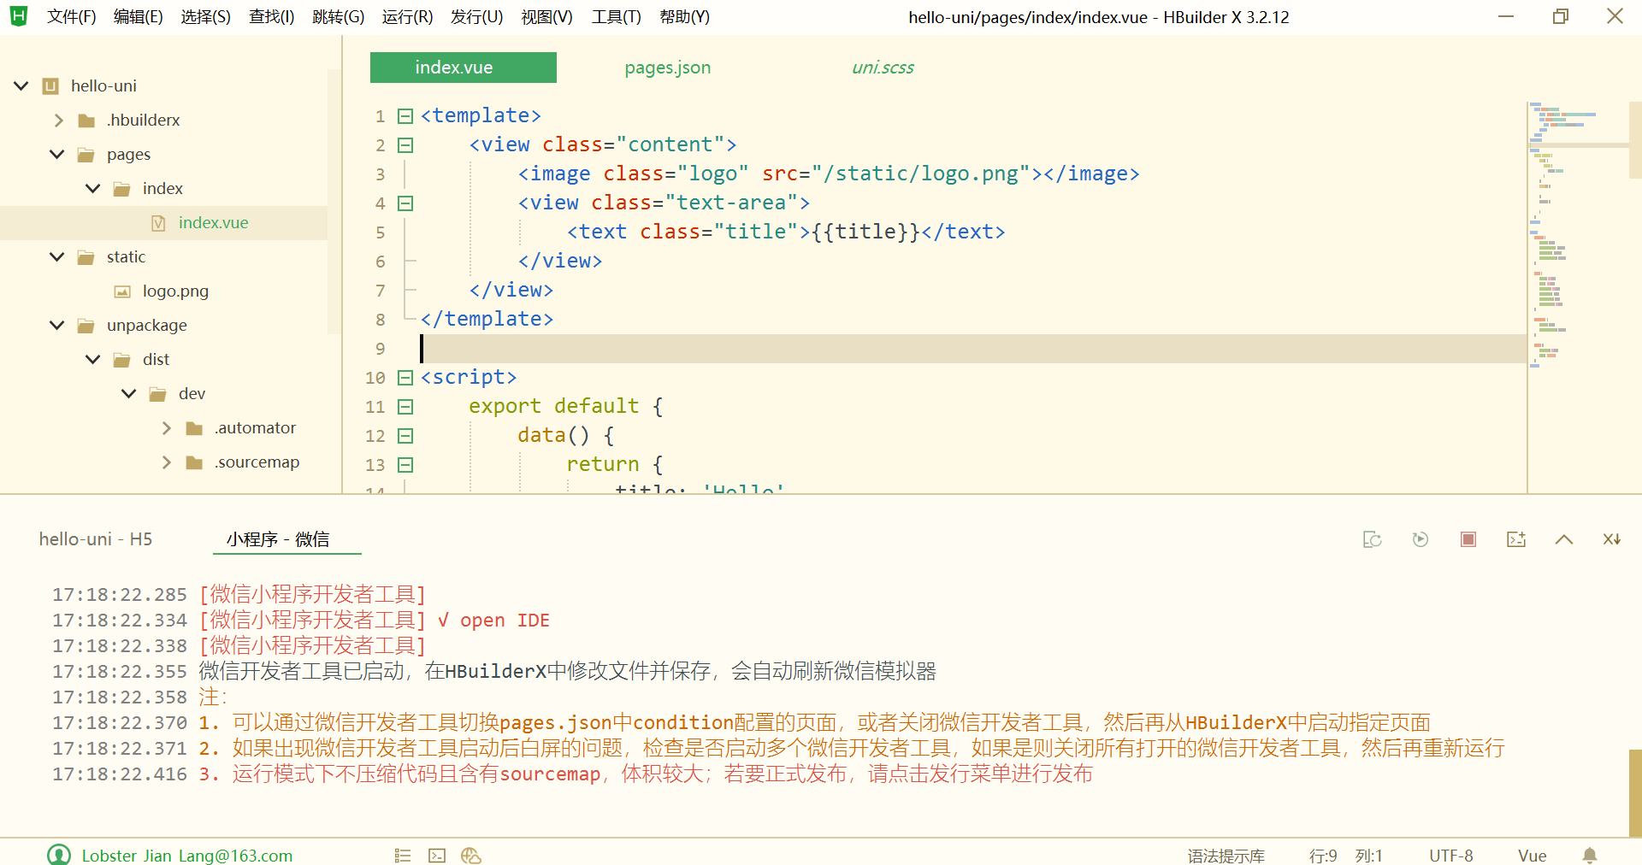This screenshot has height=865, width=1642.
Task: Collapse the pages folder in project tree
Action: point(57,155)
